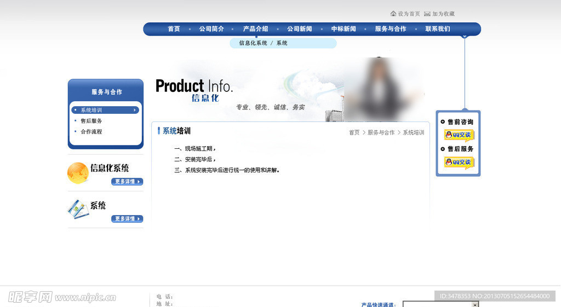Open QQ交谈 under 售前咨询
This screenshot has height=307, width=561.
(x=459, y=135)
